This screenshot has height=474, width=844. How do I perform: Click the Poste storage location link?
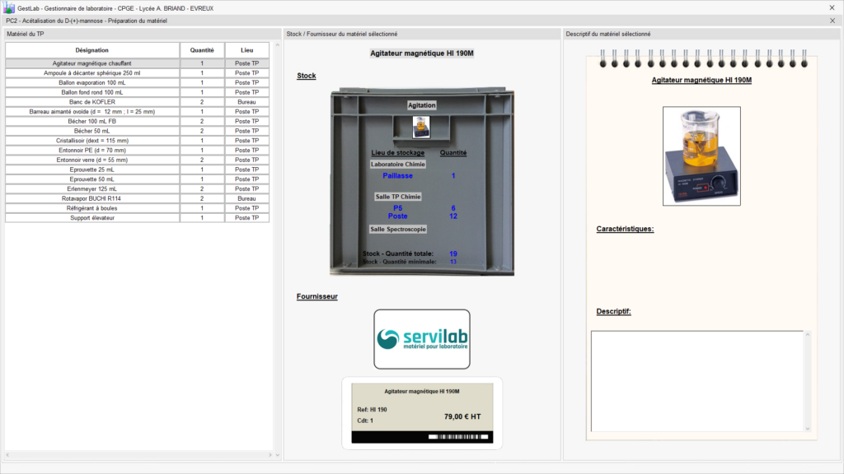coord(398,216)
